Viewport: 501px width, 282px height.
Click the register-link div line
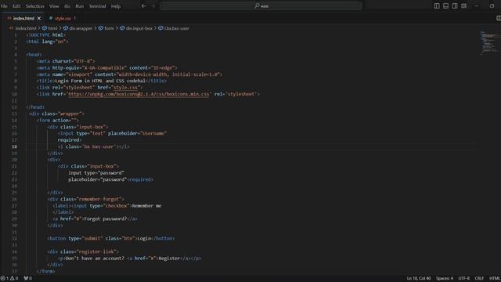(x=83, y=252)
